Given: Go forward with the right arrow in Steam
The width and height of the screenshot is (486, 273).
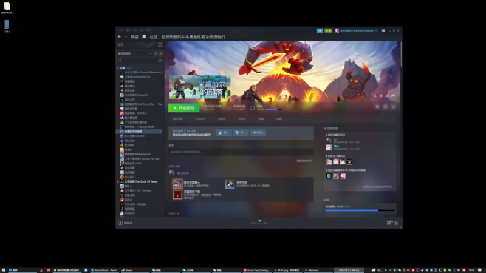Looking at the screenshot, I should coord(126,37).
